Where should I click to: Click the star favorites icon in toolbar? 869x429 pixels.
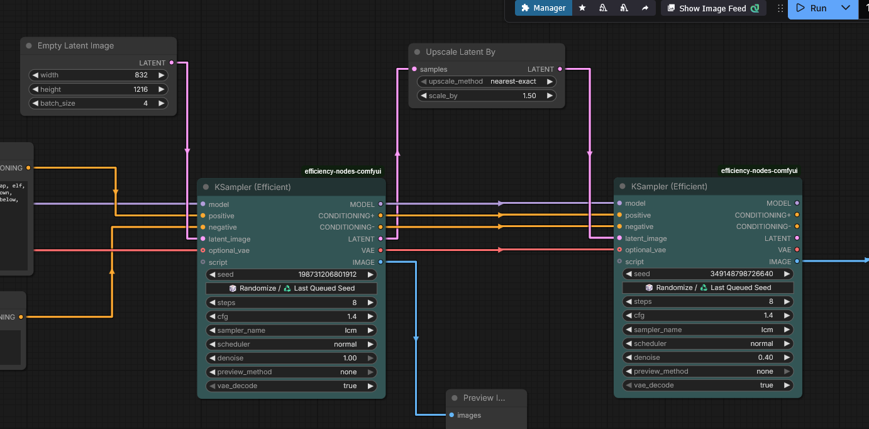(x=582, y=8)
